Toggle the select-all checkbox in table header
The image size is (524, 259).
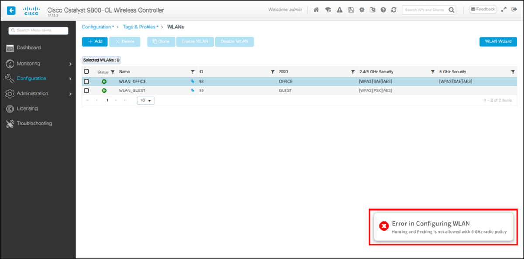tap(86, 72)
